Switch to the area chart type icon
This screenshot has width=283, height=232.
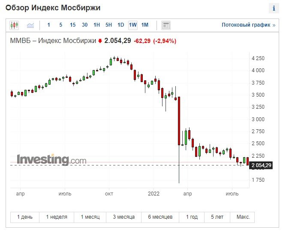click(30, 25)
